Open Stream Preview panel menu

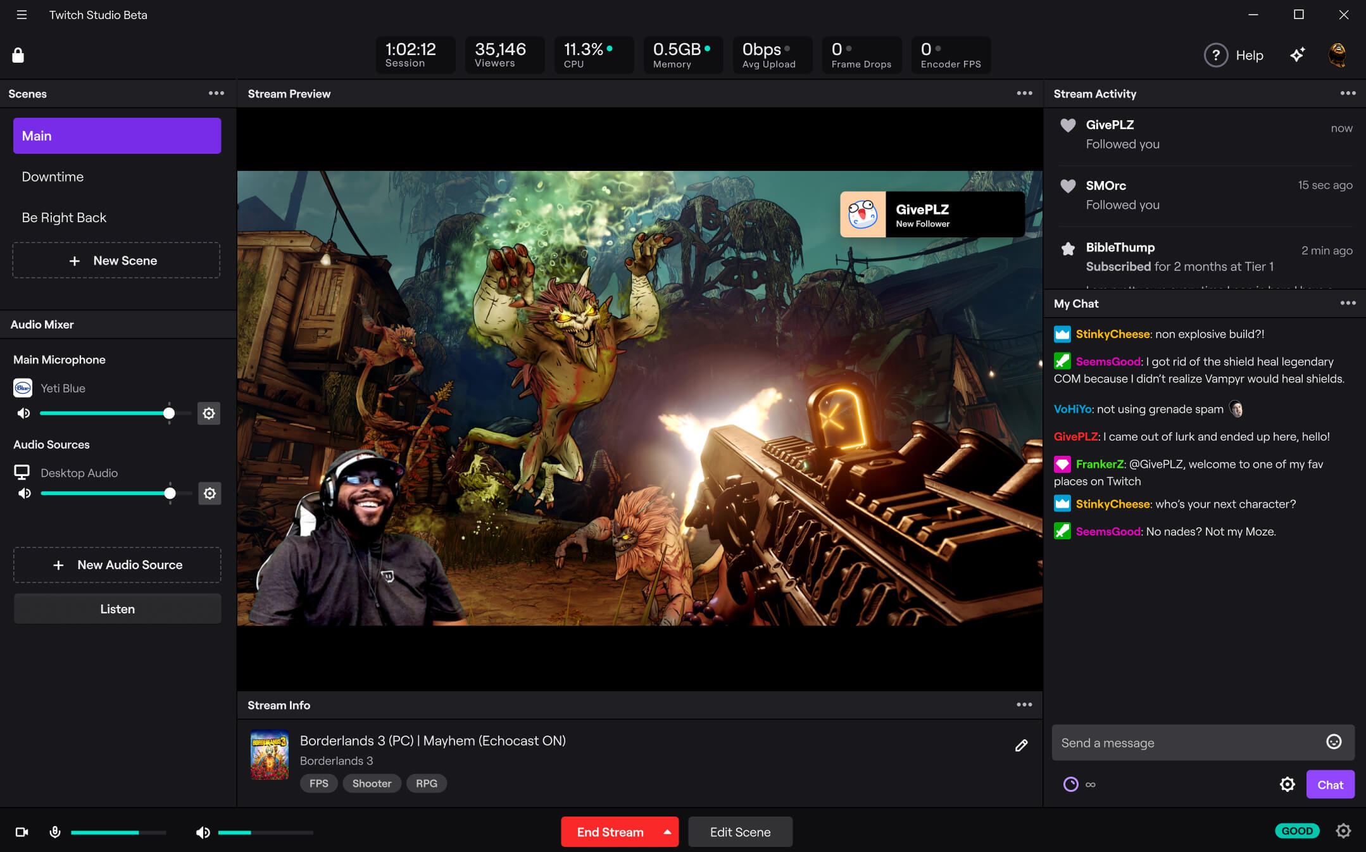[x=1024, y=93]
